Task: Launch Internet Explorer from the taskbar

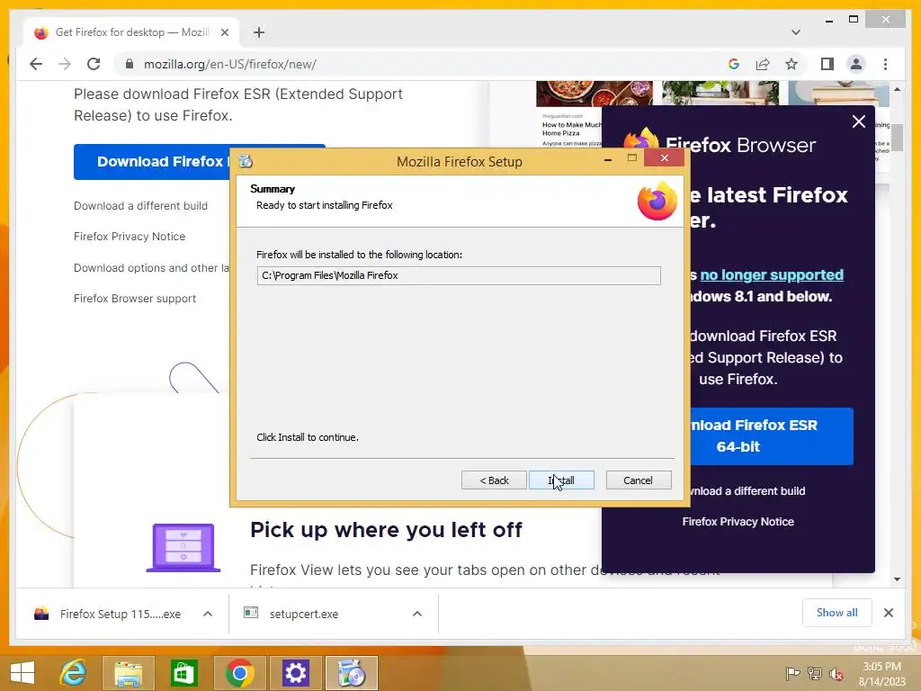Action: tap(74, 673)
